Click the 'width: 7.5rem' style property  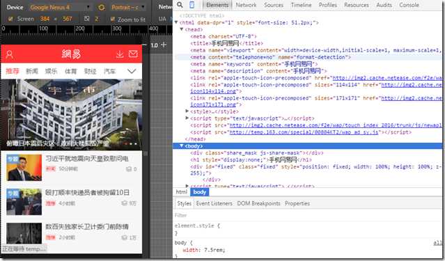204,250
